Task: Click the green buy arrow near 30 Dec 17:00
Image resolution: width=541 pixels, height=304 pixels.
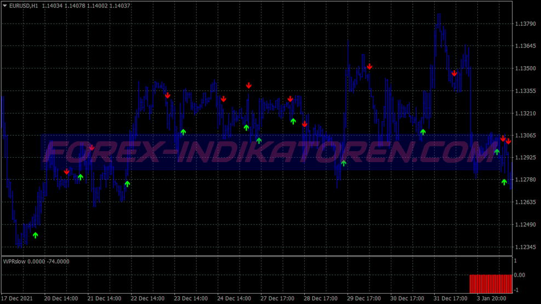Action: tap(423, 132)
